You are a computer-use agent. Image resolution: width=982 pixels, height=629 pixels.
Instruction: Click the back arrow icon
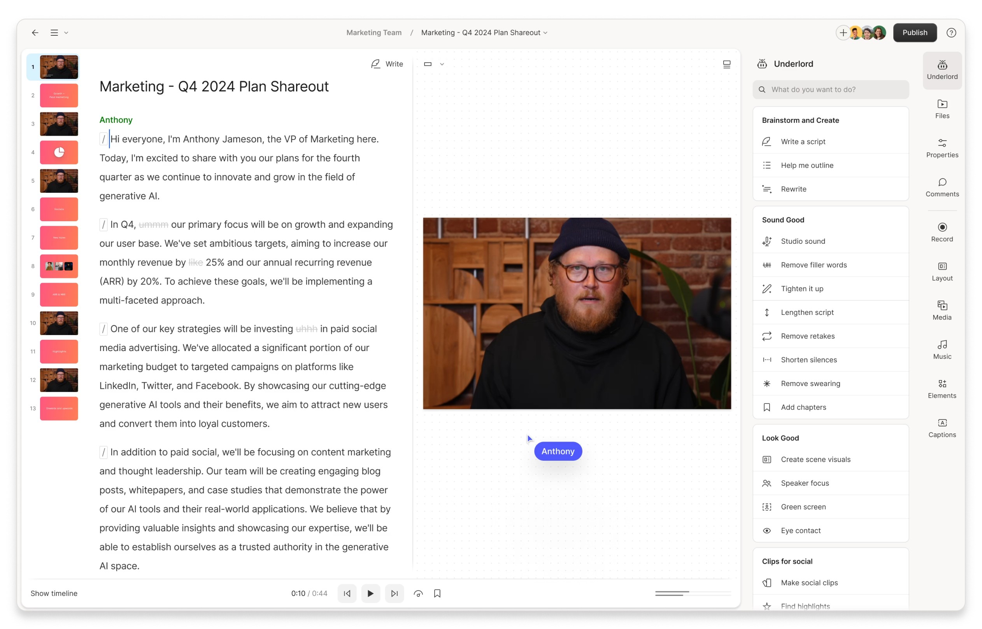coord(35,33)
